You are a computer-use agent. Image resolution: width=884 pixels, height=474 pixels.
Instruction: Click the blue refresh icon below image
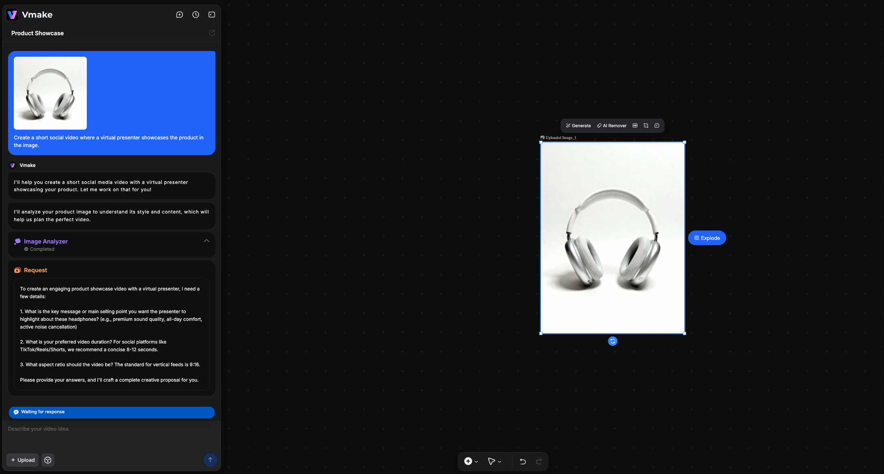point(612,341)
